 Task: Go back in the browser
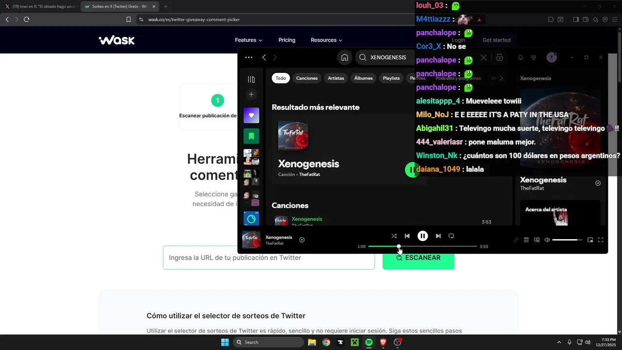coord(7,19)
